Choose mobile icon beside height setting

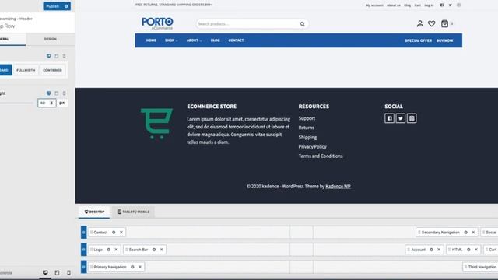pos(64,93)
